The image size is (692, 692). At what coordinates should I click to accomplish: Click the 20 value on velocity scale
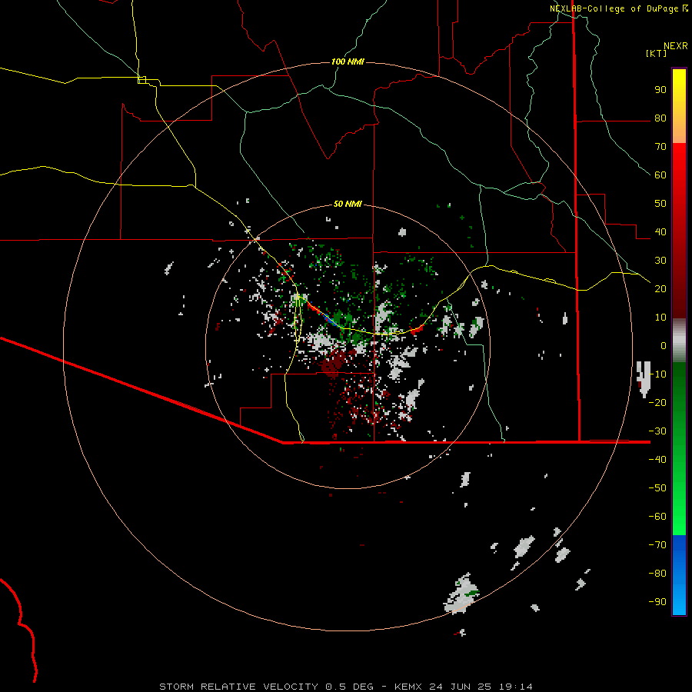660,289
